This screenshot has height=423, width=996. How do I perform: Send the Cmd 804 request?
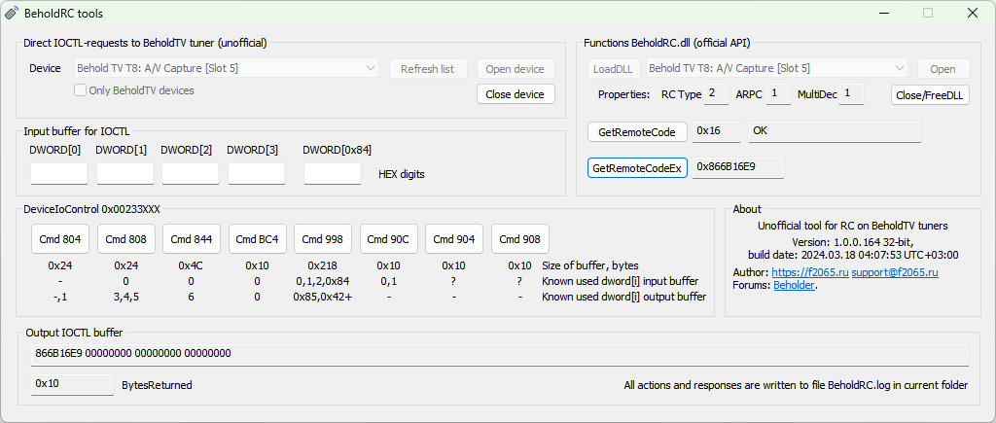click(59, 239)
